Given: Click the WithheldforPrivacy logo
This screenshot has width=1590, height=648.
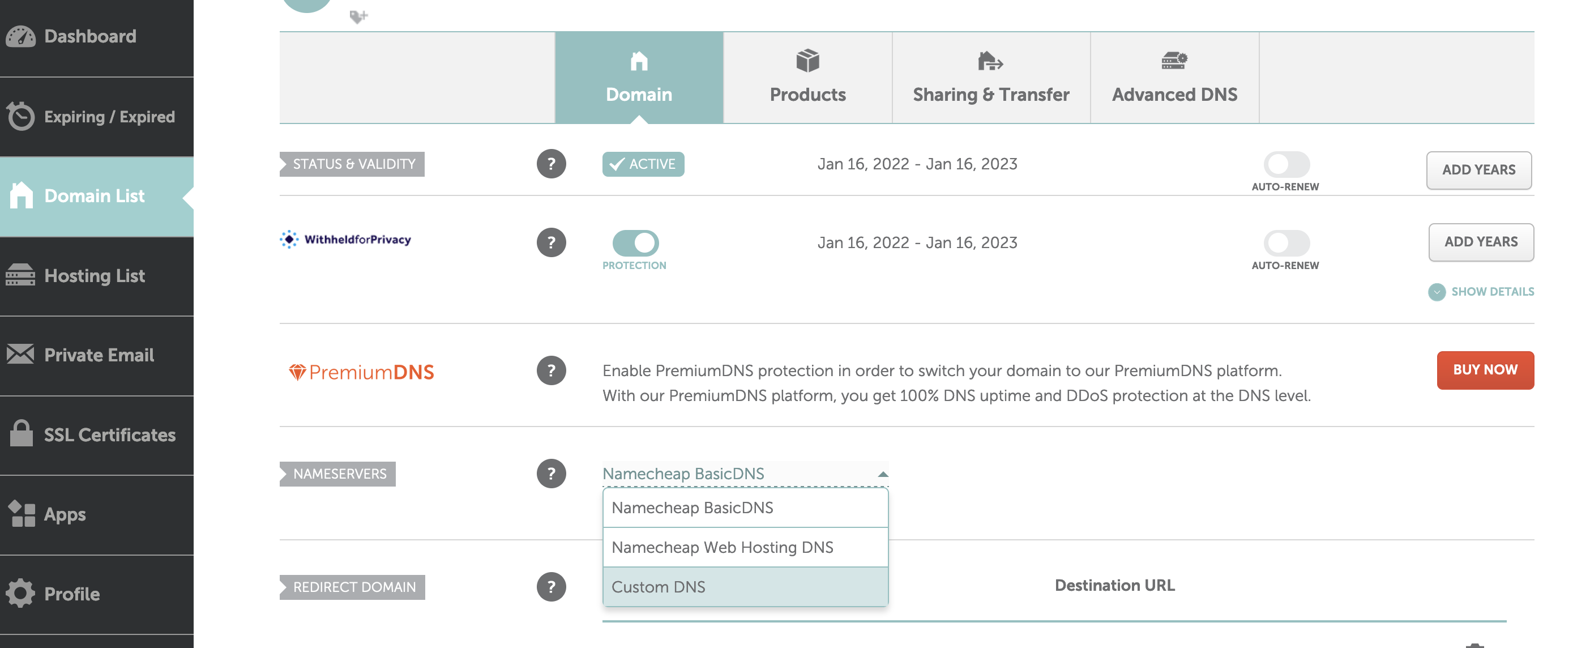Looking at the screenshot, I should tap(345, 240).
